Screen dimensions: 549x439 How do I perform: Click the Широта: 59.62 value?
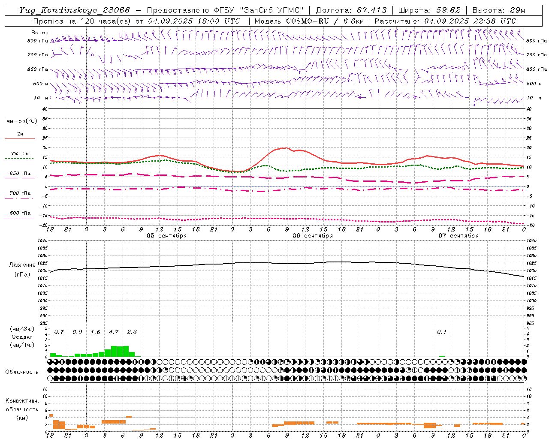(x=429, y=10)
